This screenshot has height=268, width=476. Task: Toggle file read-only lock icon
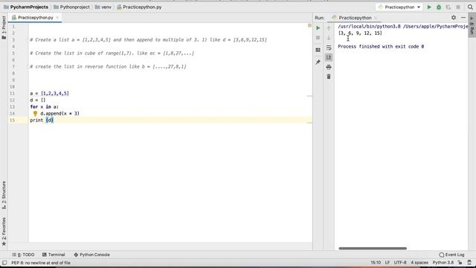pos(460,263)
